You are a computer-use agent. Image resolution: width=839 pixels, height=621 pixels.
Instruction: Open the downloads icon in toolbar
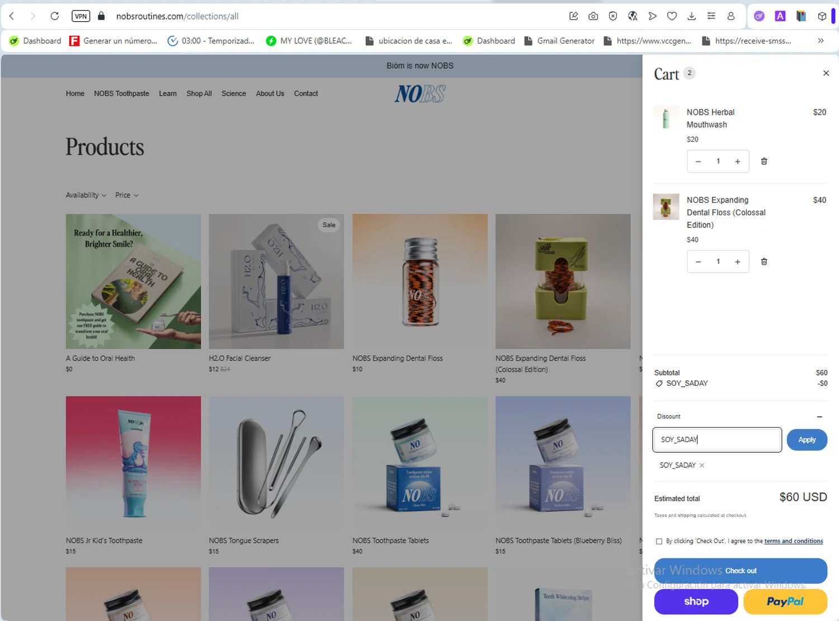(691, 16)
